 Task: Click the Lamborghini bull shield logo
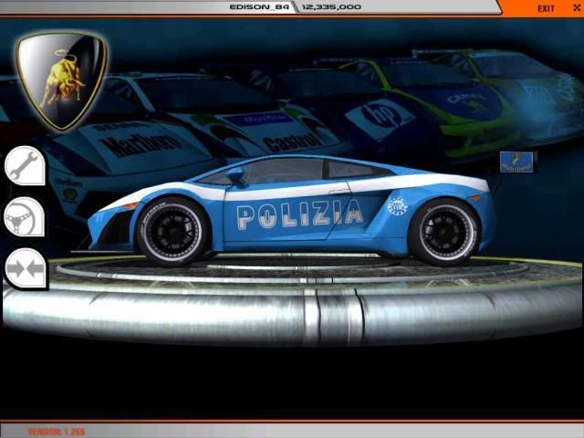tap(62, 81)
